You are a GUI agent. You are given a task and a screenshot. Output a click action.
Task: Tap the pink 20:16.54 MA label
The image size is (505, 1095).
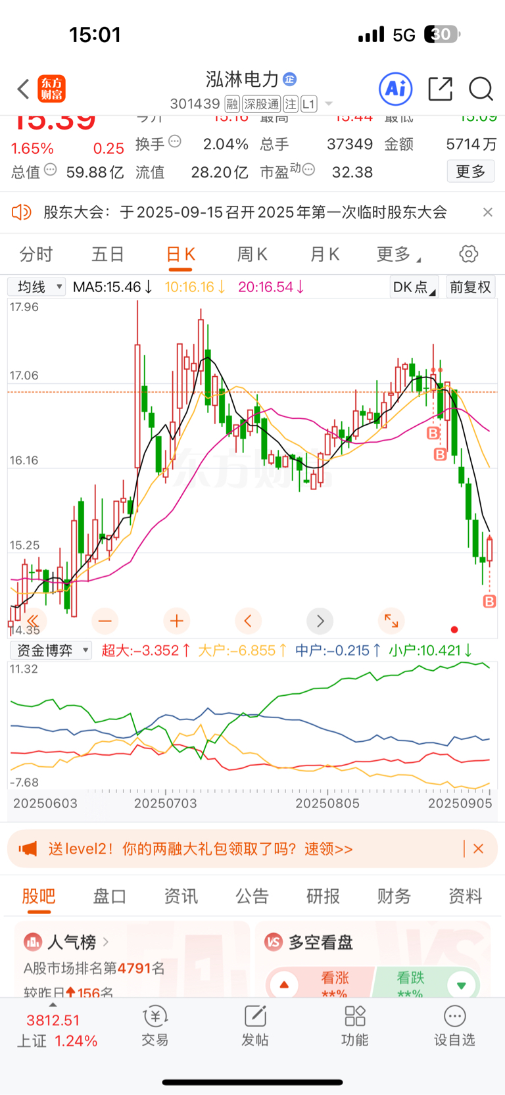point(271,287)
